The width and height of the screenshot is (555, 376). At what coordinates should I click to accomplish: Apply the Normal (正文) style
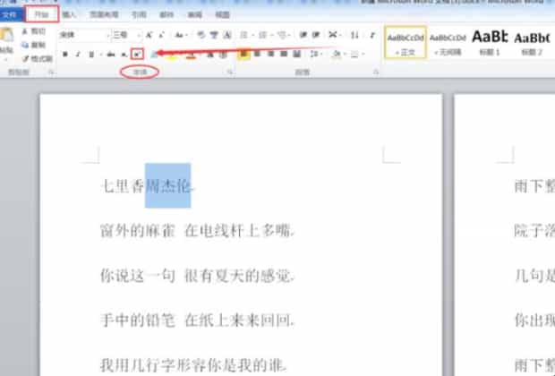[x=405, y=42]
